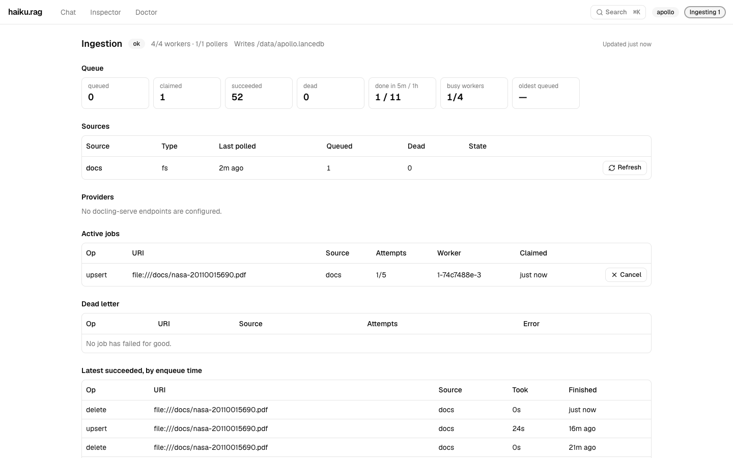Click 'No docling-serve endpoints are configured.' text
Screen dimensions: 733x458
pyautogui.click(x=152, y=211)
